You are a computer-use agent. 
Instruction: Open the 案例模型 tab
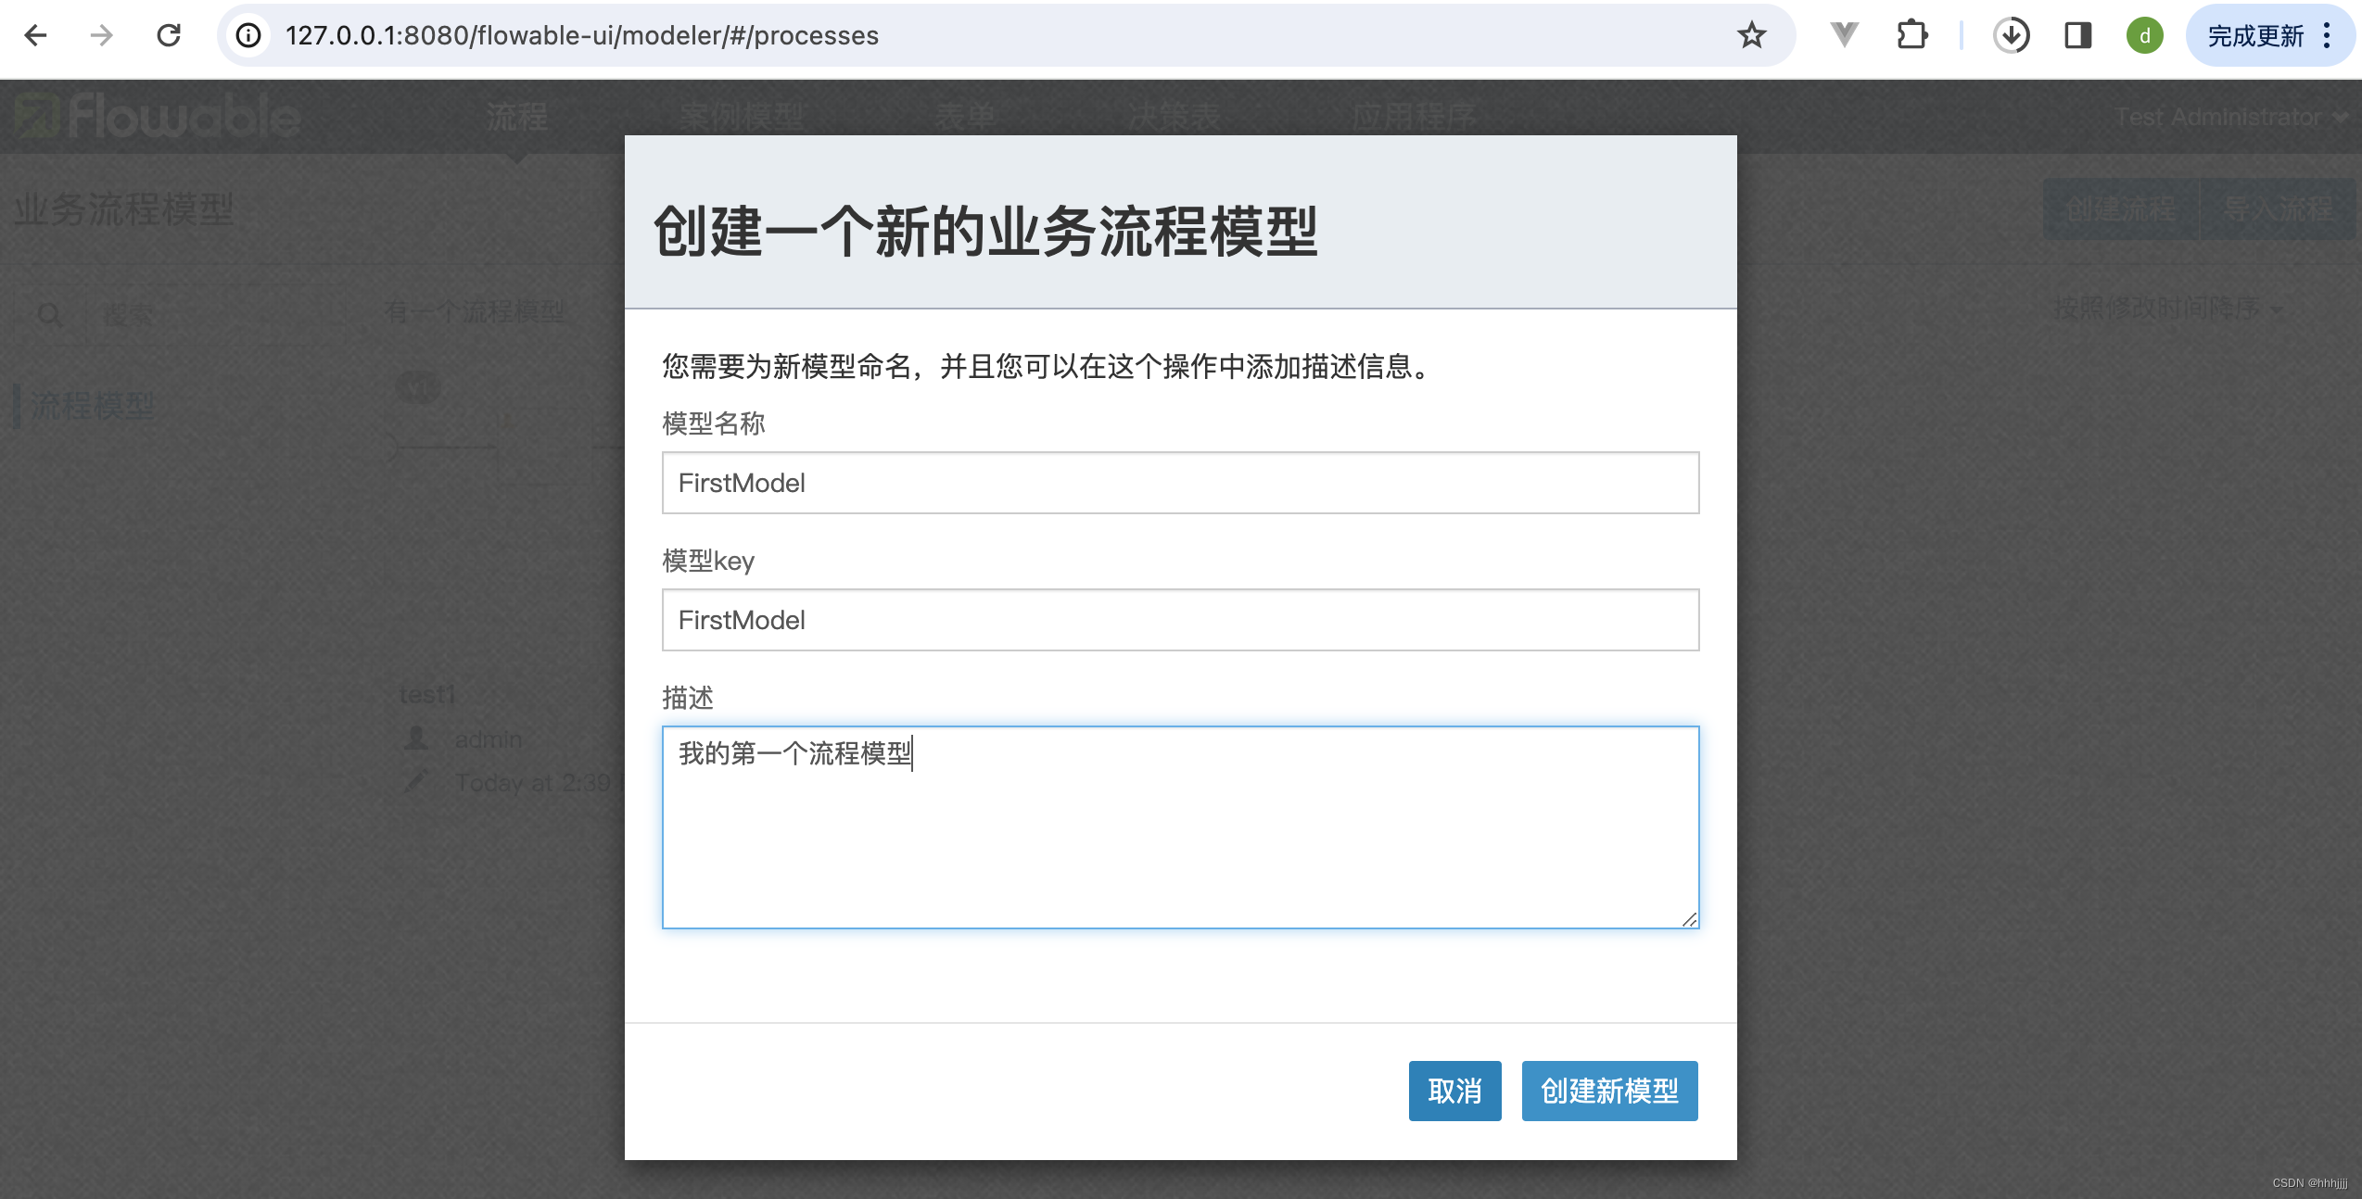(741, 117)
